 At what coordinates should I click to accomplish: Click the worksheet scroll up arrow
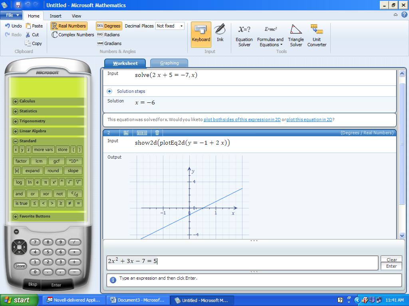click(x=402, y=74)
